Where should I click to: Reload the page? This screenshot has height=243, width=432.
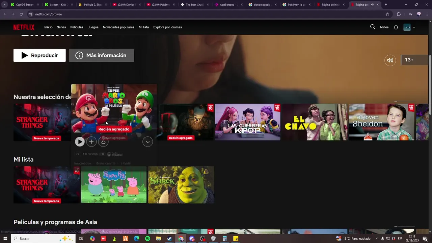pyautogui.click(x=21, y=14)
